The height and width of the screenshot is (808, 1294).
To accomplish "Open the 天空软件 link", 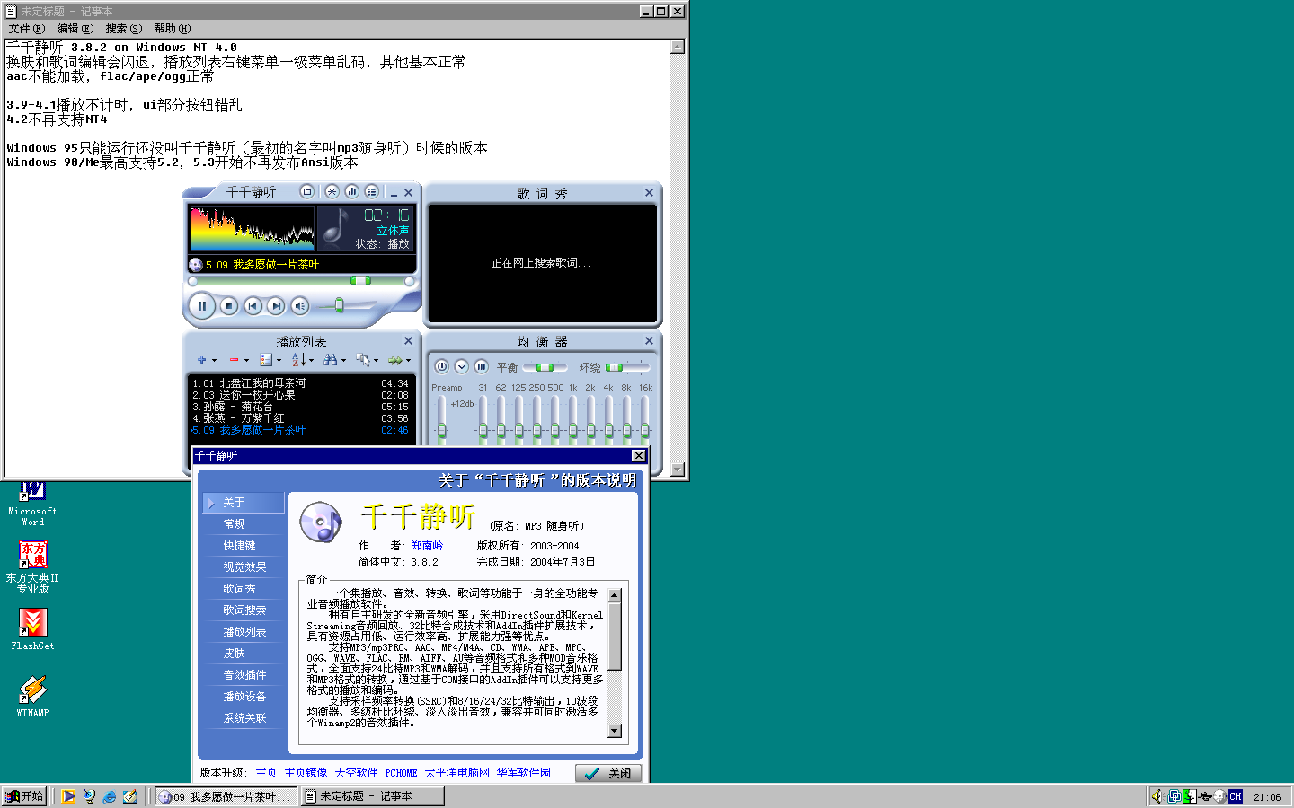I will click(356, 773).
